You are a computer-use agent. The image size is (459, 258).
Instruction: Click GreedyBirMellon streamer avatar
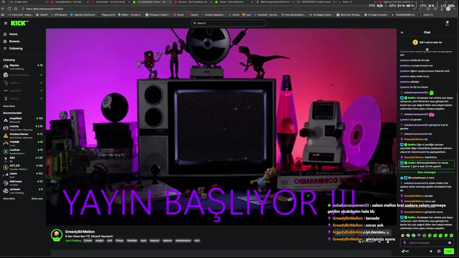coord(56,235)
